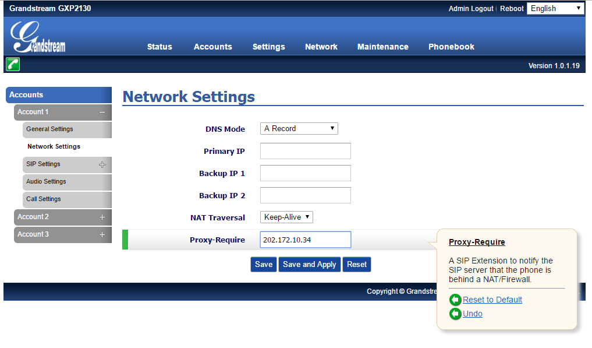Open the Status menu

click(159, 47)
